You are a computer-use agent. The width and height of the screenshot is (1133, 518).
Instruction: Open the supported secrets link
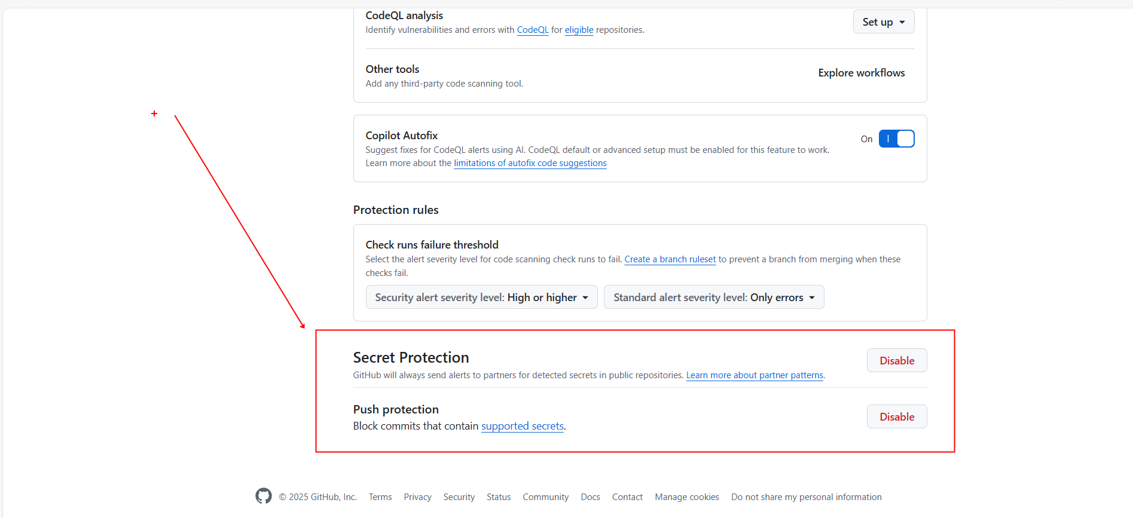click(522, 426)
